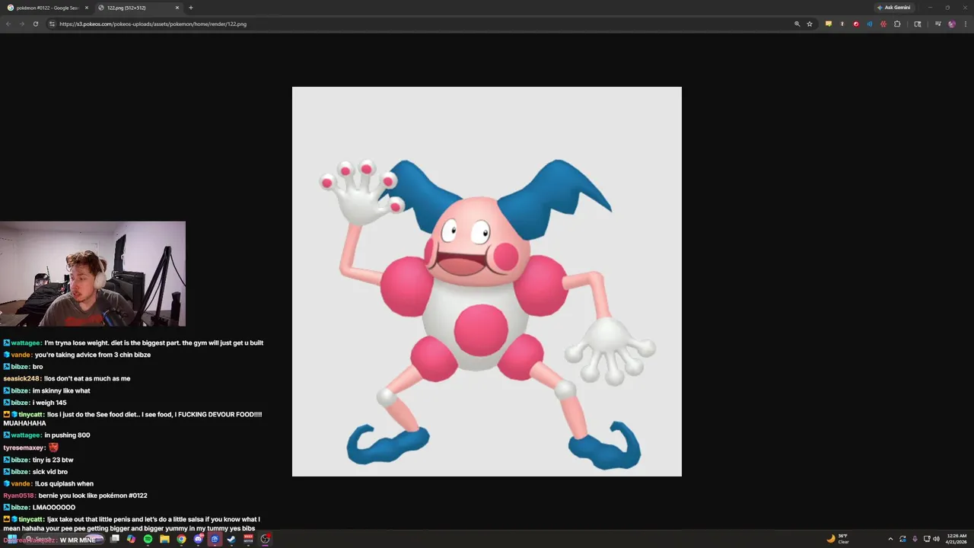Click the streamer webcam overlay
Viewport: 974px width, 548px height.
tap(93, 274)
